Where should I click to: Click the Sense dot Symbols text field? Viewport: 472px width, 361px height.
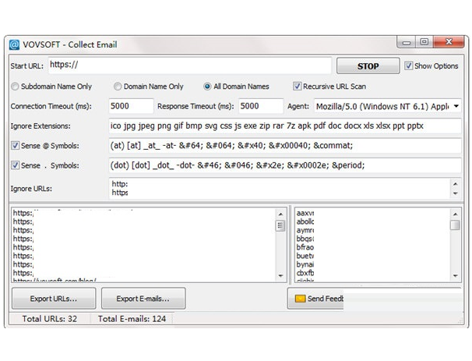pos(285,165)
